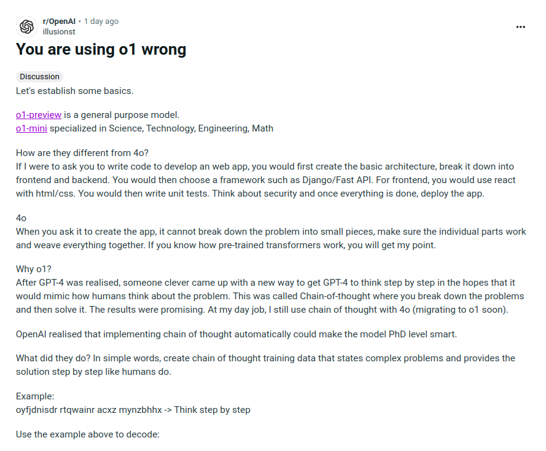Visit illusionst's user profile
Viewport: 546px width, 451px height.
tap(59, 31)
